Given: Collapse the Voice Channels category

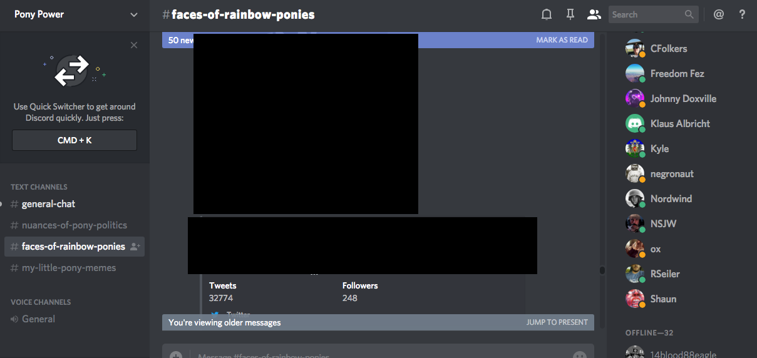Looking at the screenshot, I should pos(41,302).
